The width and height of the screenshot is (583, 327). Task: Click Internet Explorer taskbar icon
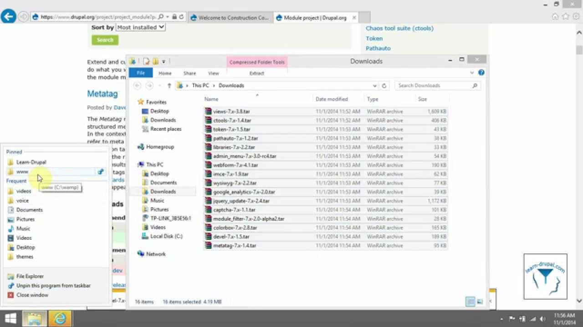pyautogui.click(x=60, y=318)
